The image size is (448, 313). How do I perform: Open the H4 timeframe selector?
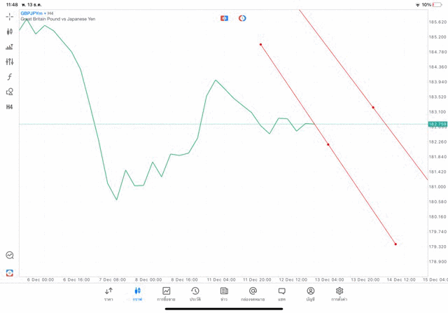10,107
